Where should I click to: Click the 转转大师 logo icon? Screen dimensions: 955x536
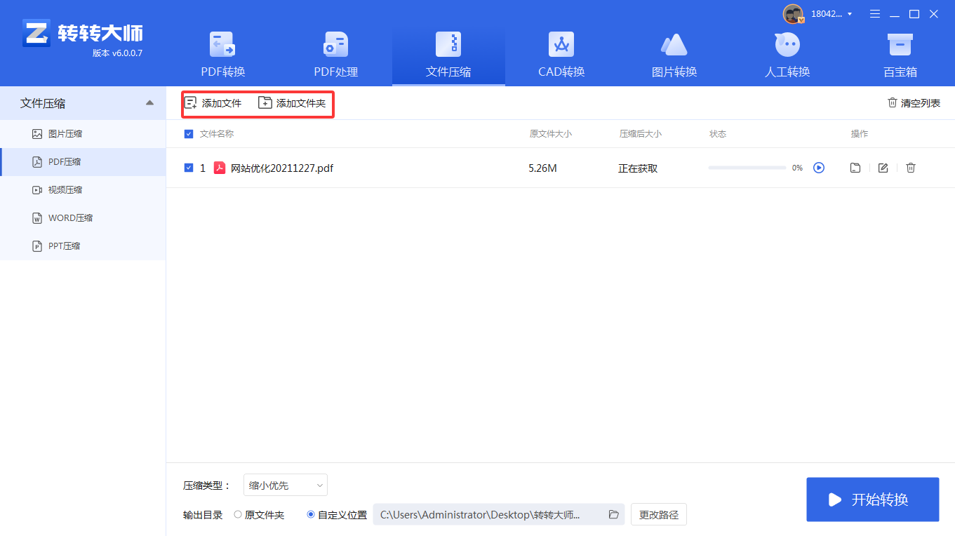coord(36,33)
